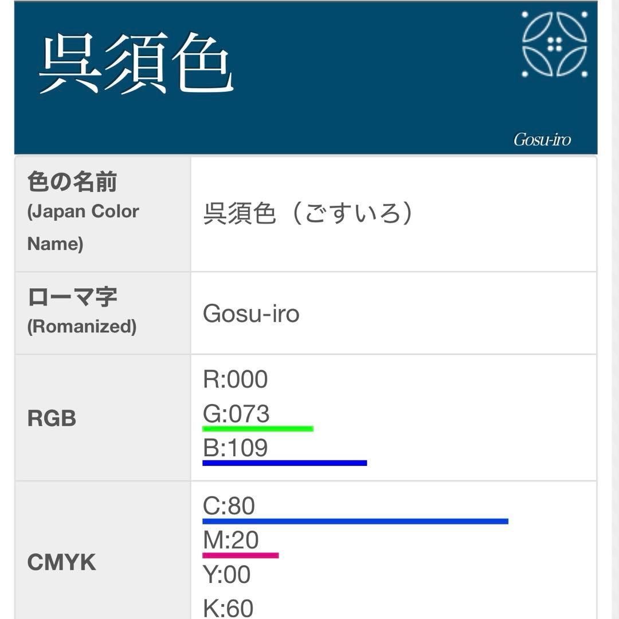Viewport: 619px width, 619px height.
Task: Click the blue B value bar
Action: [284, 463]
